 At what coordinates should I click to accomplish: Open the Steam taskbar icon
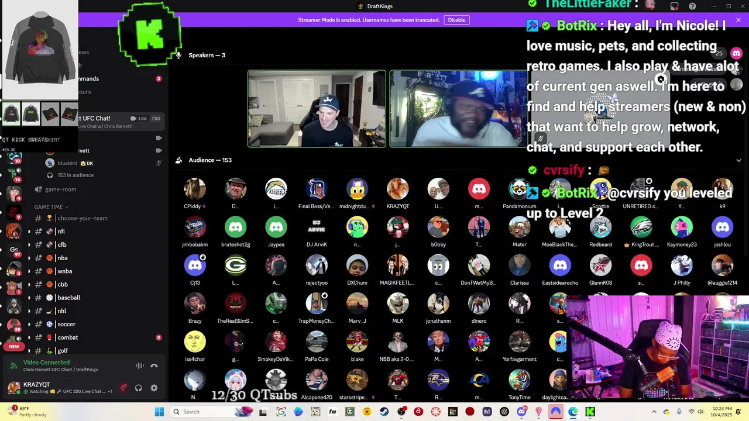[384, 412]
